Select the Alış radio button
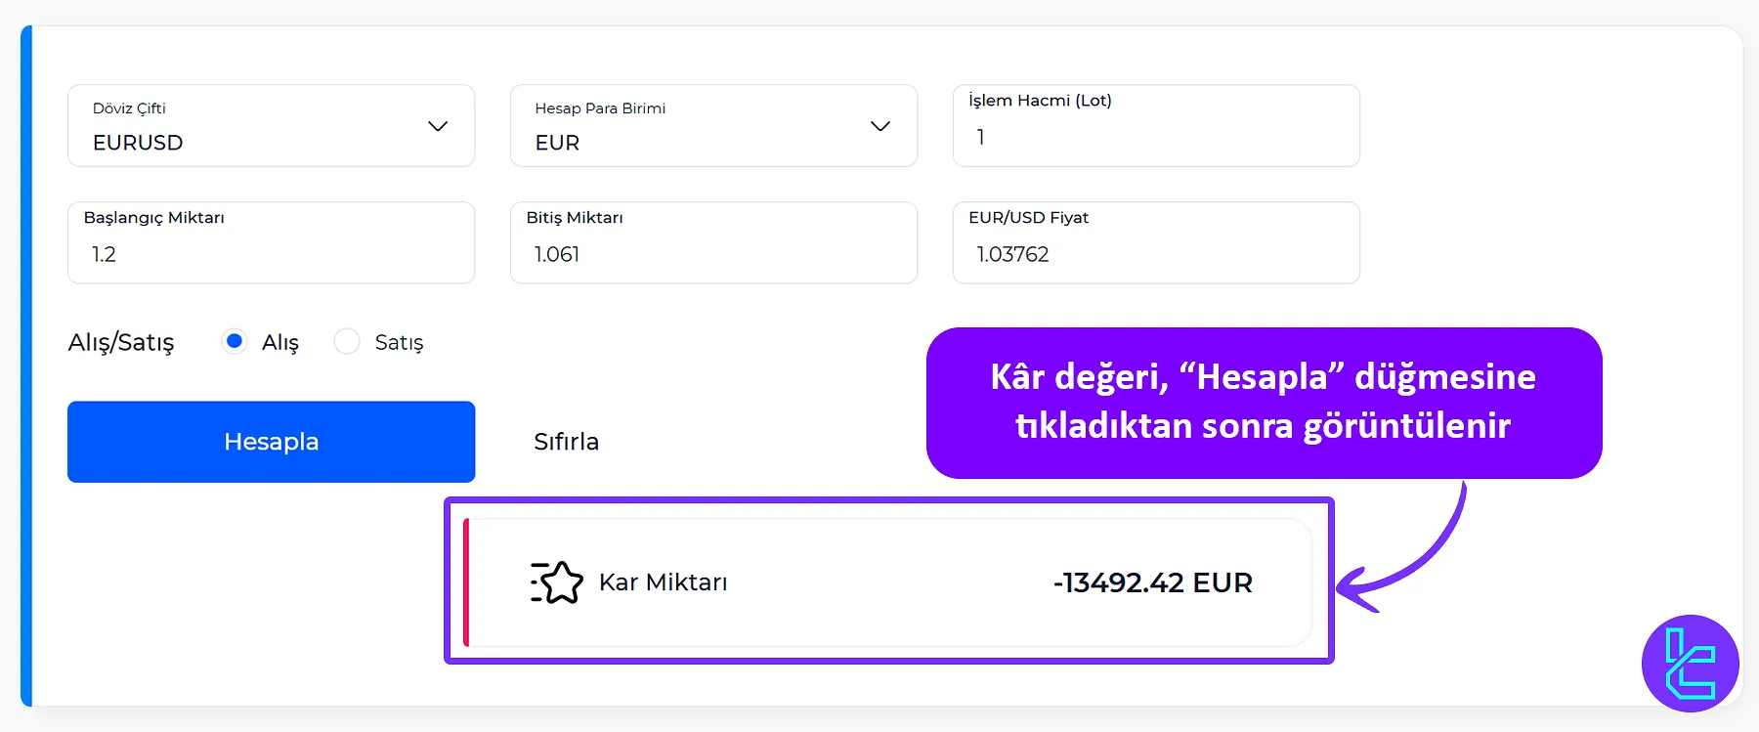The image size is (1759, 732). tap(235, 341)
